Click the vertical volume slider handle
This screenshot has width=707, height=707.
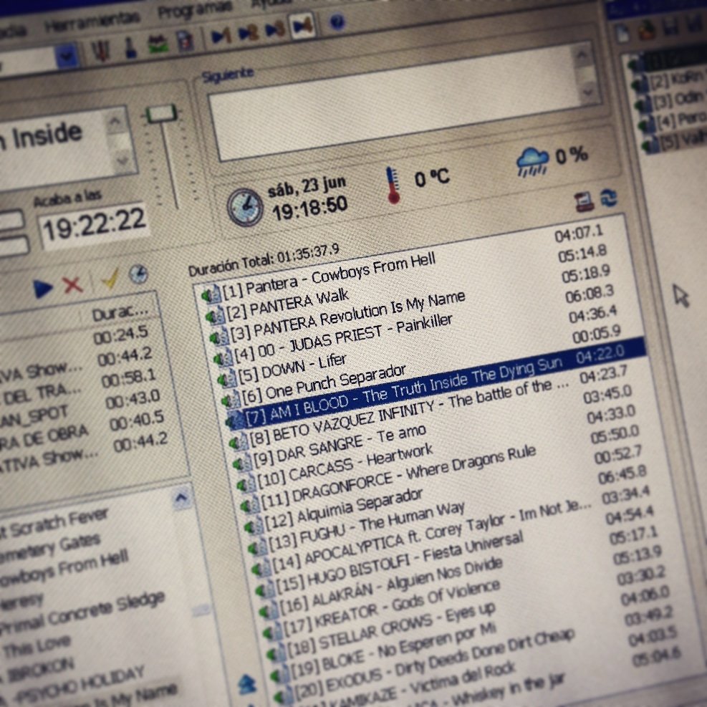click(161, 114)
